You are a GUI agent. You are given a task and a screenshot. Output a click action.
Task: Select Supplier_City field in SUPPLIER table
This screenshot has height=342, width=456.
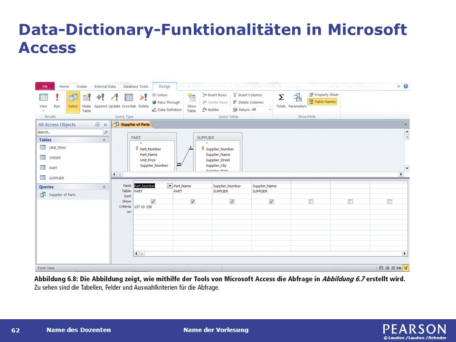pyautogui.click(x=216, y=165)
